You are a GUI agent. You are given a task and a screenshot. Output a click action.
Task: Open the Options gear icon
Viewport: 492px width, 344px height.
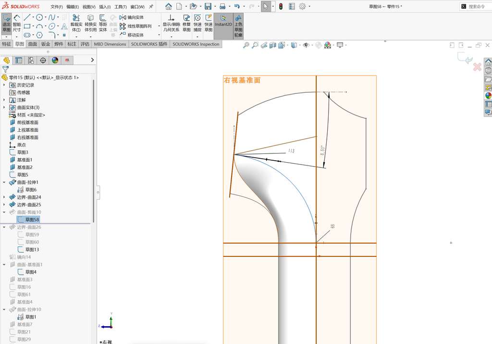coord(302,6)
